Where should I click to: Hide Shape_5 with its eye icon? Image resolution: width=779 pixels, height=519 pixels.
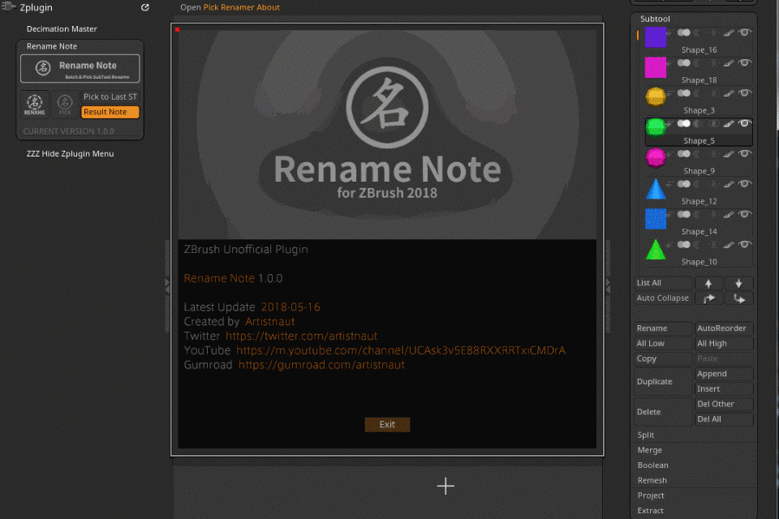744,123
